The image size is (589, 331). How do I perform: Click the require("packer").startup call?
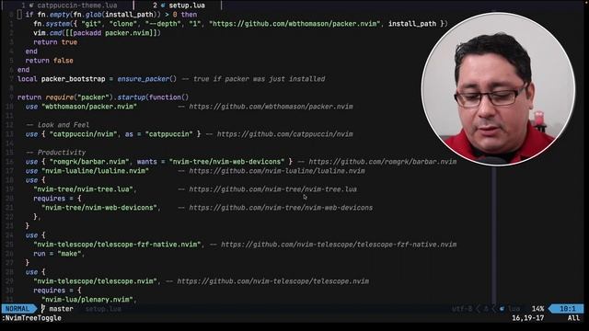tap(117, 97)
